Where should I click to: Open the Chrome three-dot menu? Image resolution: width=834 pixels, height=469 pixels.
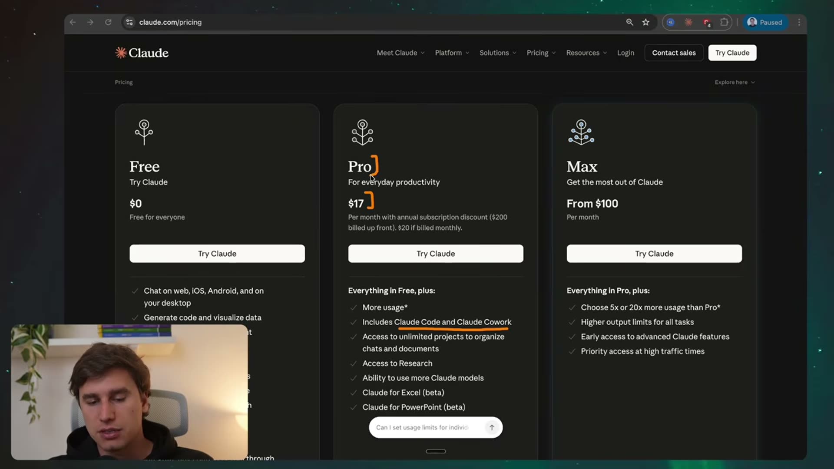(x=799, y=22)
